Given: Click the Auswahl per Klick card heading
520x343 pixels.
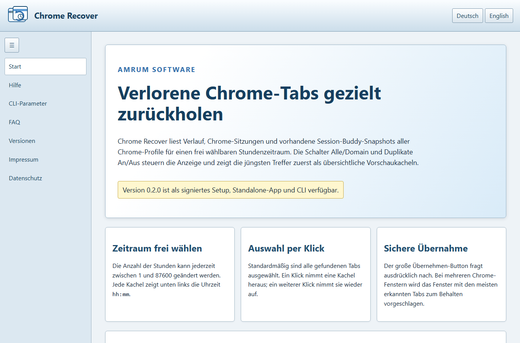Looking at the screenshot, I should pos(286,248).
